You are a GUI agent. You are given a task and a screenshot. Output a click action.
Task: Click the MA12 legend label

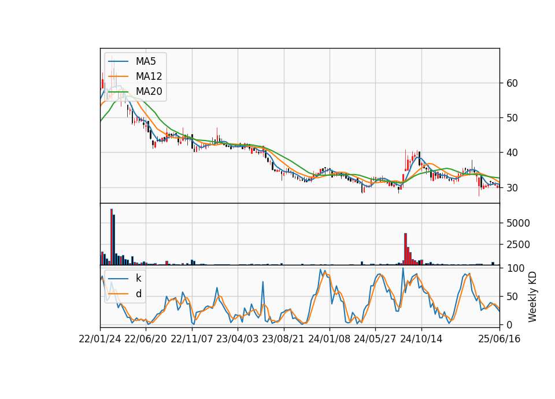coord(149,76)
